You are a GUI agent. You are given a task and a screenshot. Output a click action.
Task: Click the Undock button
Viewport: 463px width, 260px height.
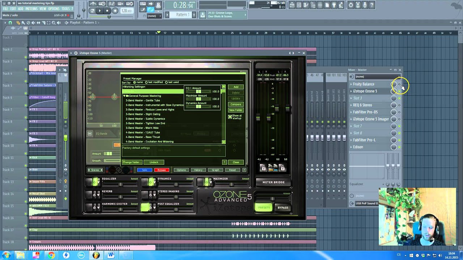154,162
